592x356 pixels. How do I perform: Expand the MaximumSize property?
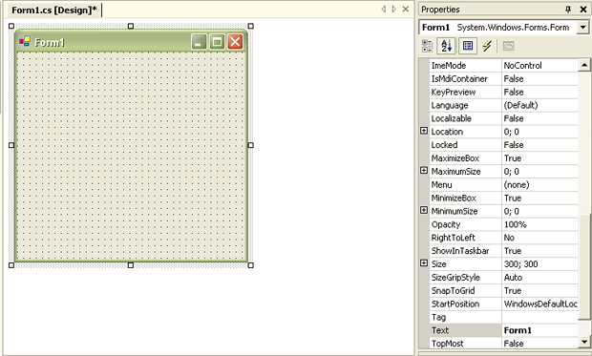point(424,170)
